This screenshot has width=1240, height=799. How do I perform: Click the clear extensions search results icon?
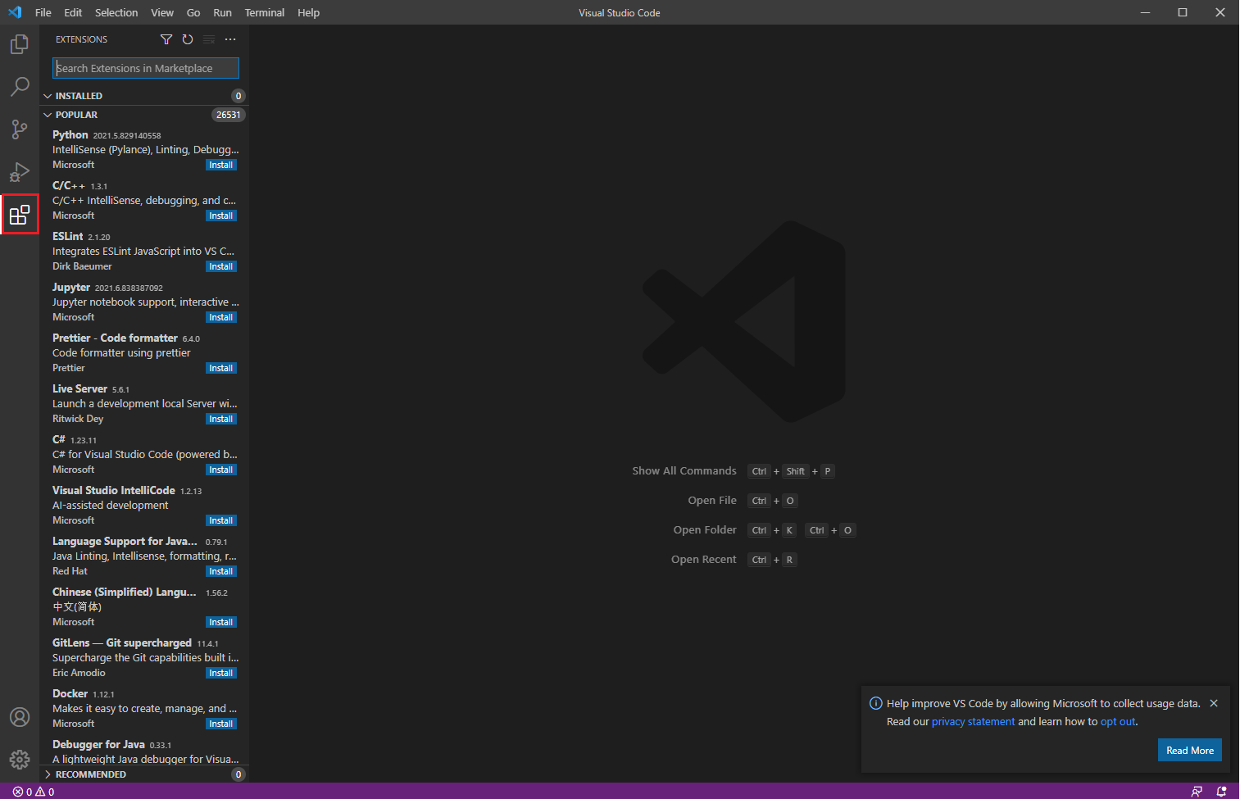click(x=209, y=39)
